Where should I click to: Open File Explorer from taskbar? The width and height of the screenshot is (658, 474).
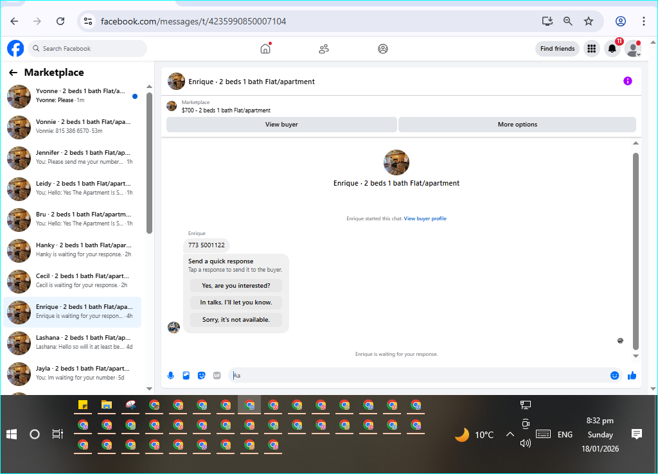tap(107, 405)
